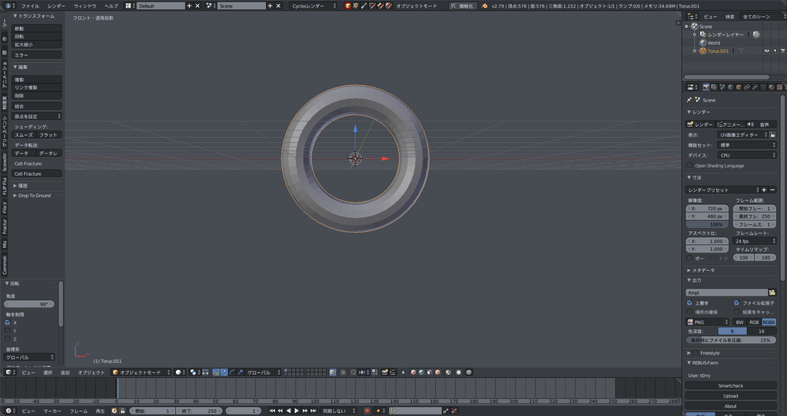Click delete keyframe icon in timeline header
Screen dimensions: 787x416
coord(454,411)
